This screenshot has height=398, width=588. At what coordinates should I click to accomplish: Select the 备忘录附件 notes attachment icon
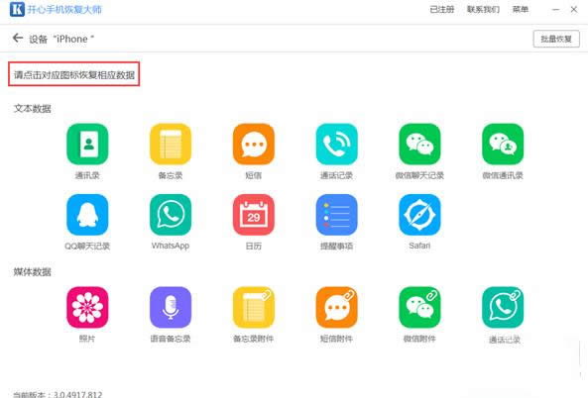254,307
